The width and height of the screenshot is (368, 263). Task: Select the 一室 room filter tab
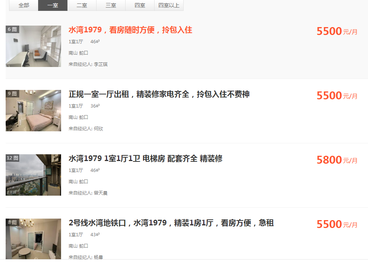pos(53,5)
